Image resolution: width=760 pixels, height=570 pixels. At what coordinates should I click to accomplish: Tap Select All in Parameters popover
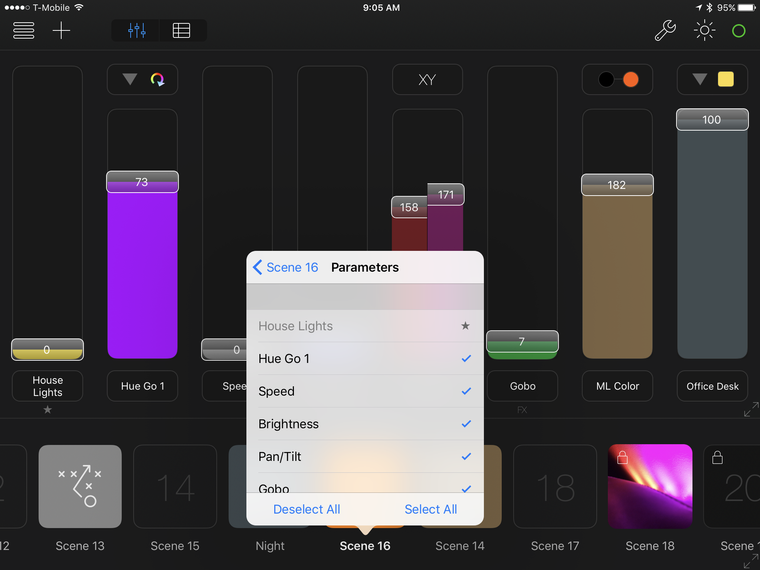(x=431, y=509)
